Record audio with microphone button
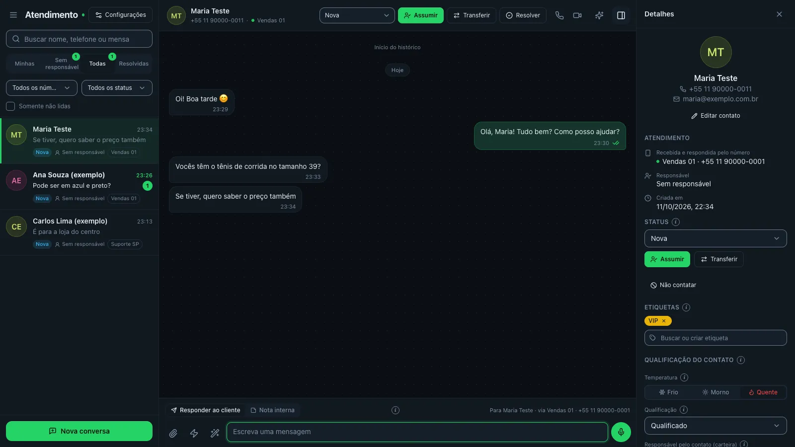Viewport: 795px width, 447px height. point(621,432)
